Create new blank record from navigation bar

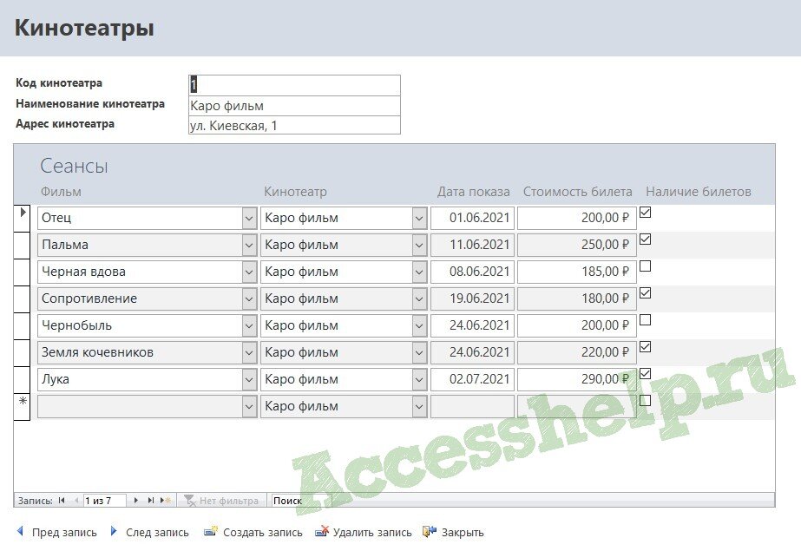click(x=166, y=501)
